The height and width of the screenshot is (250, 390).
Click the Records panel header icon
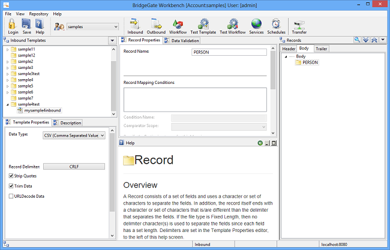[283, 40]
